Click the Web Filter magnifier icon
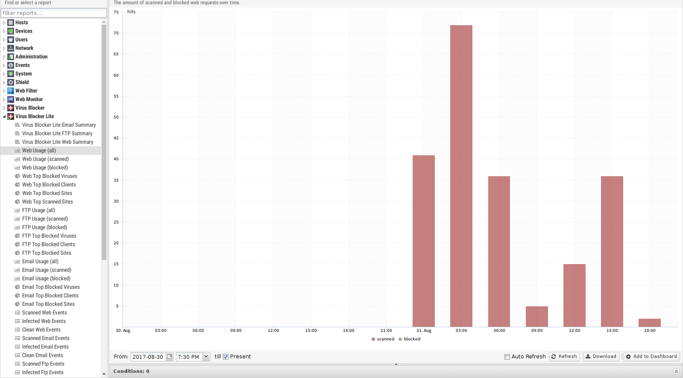This screenshot has width=683, height=378. tap(11, 91)
